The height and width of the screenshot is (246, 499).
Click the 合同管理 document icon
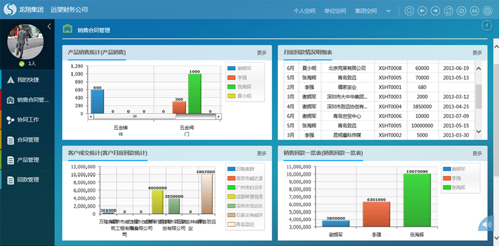coord(11,140)
